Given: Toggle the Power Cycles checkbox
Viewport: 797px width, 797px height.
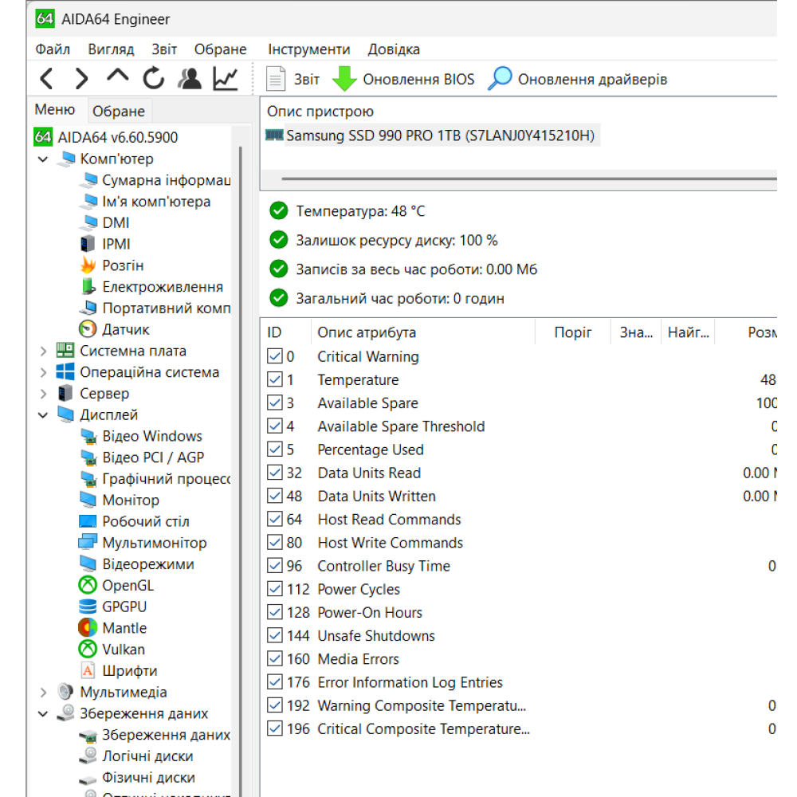Looking at the screenshot, I should (x=275, y=589).
